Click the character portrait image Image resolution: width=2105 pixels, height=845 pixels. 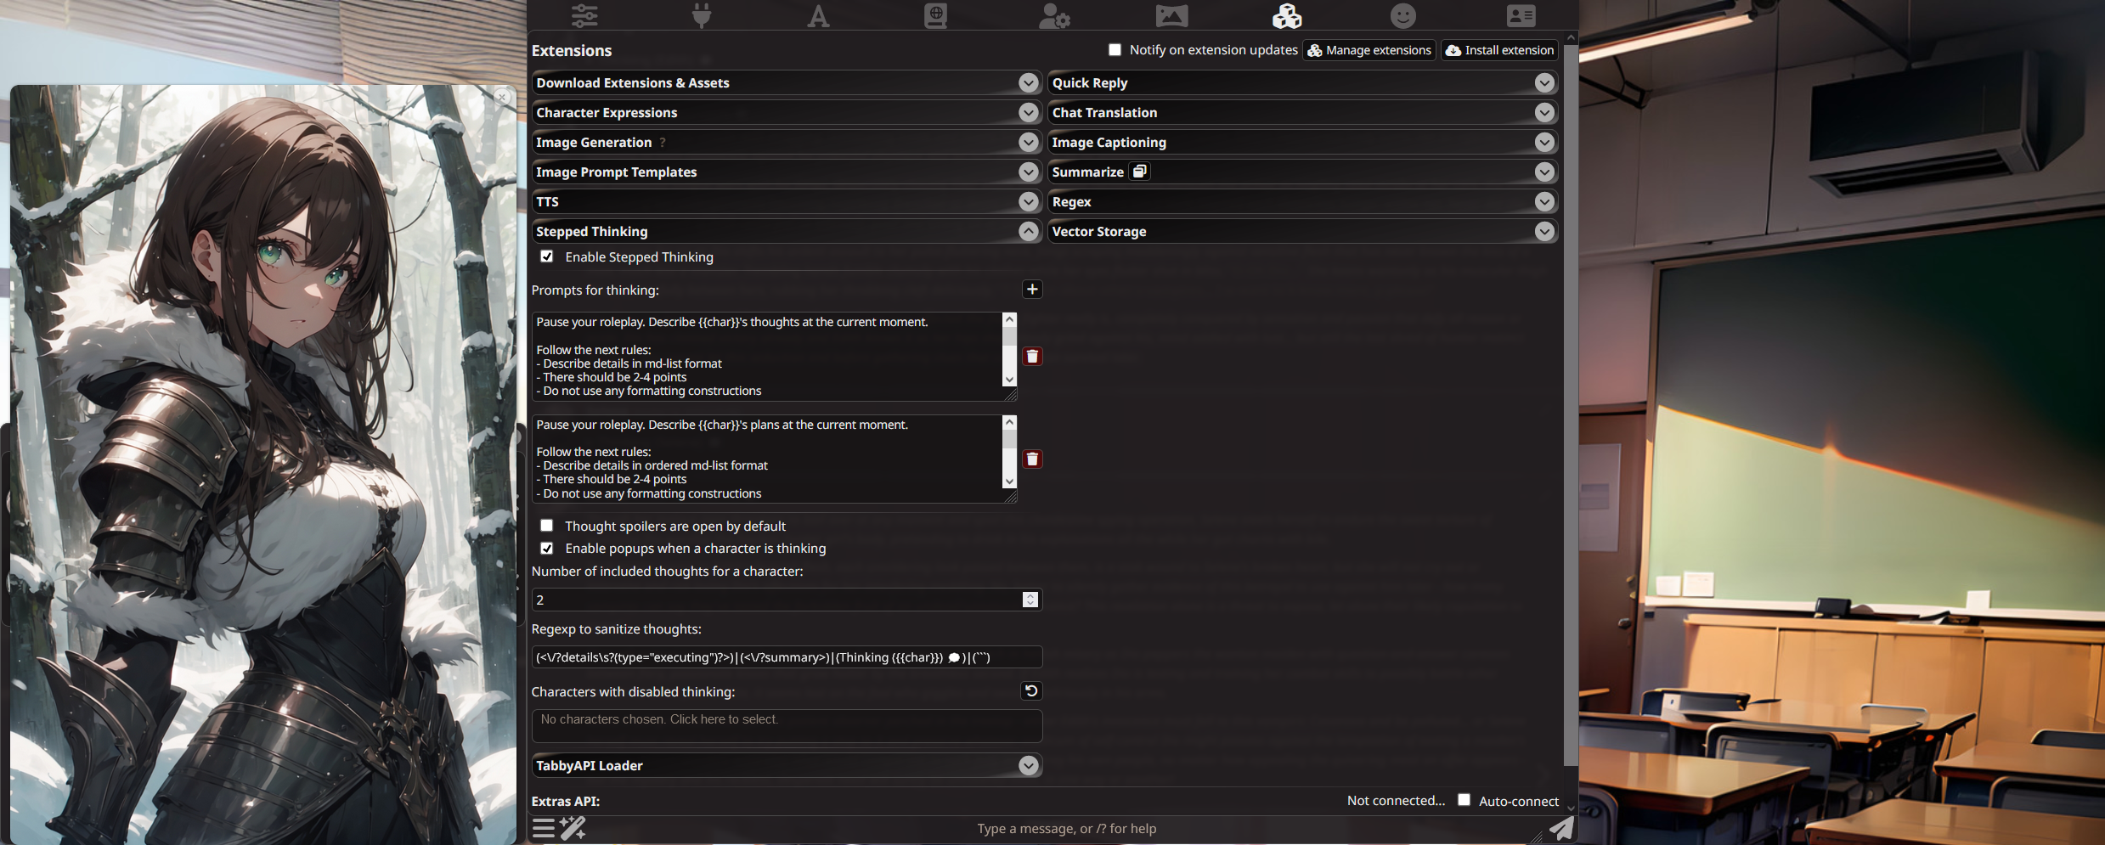263,465
